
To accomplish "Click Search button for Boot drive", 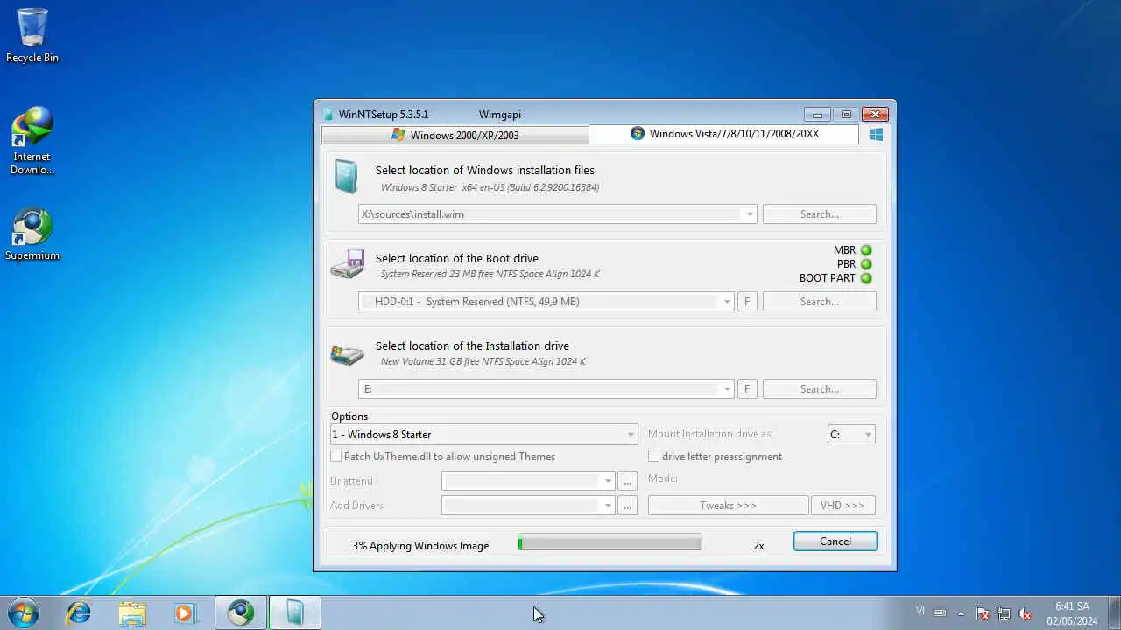I will [820, 302].
